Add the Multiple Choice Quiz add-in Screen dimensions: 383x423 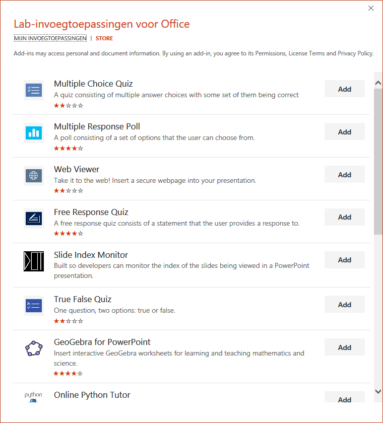pyautogui.click(x=345, y=89)
